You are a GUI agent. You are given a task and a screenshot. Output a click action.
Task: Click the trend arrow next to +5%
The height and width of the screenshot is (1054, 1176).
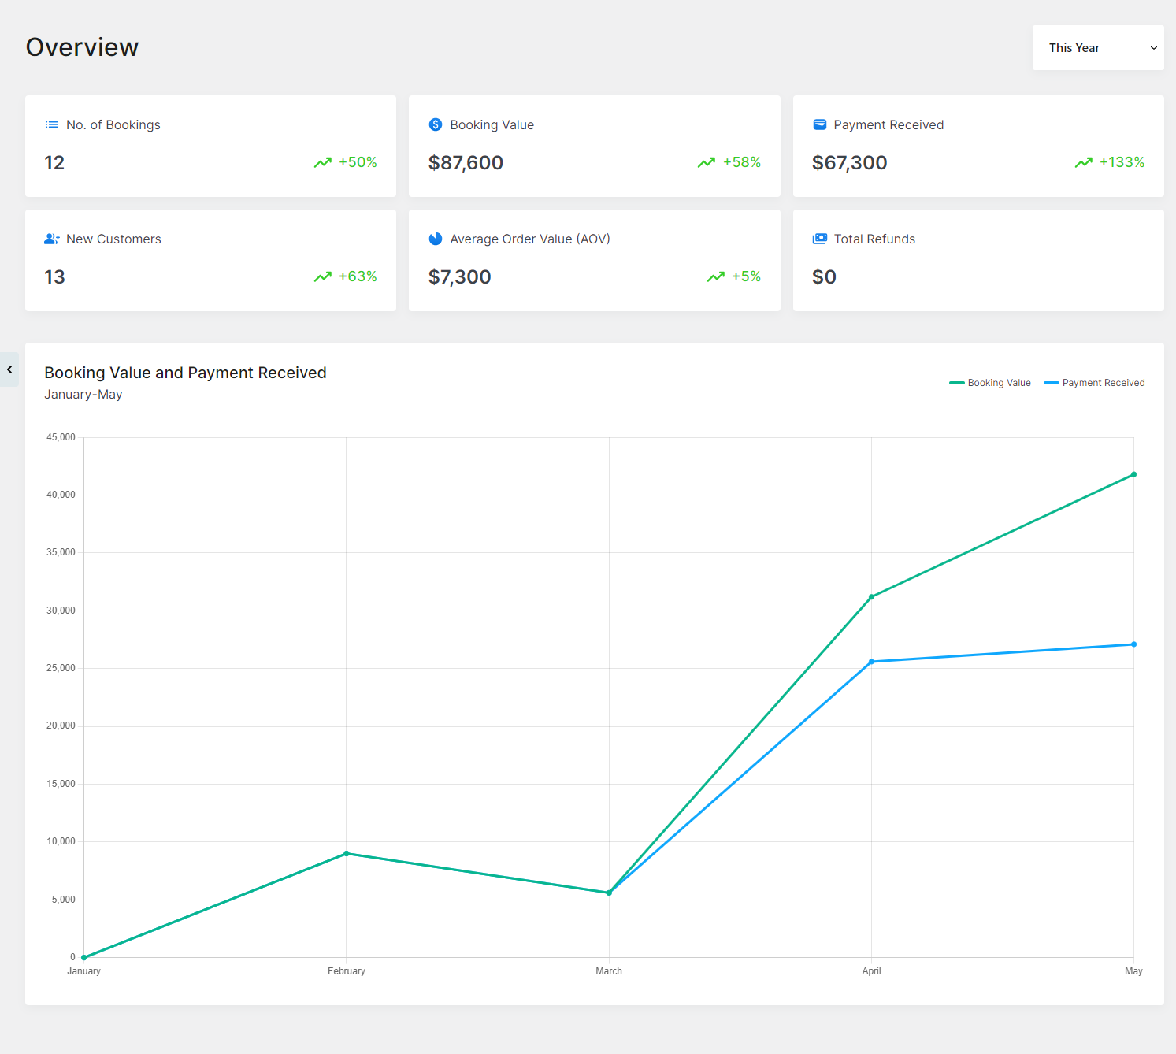716,276
